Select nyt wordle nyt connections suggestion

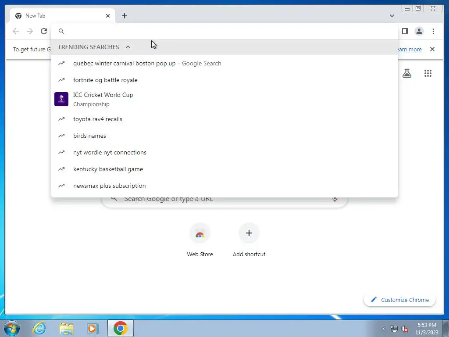(224, 152)
